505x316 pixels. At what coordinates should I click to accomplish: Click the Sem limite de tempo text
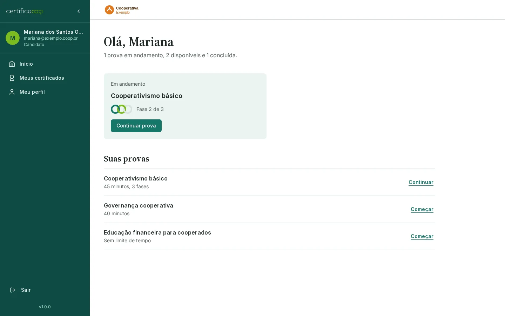pos(127,241)
